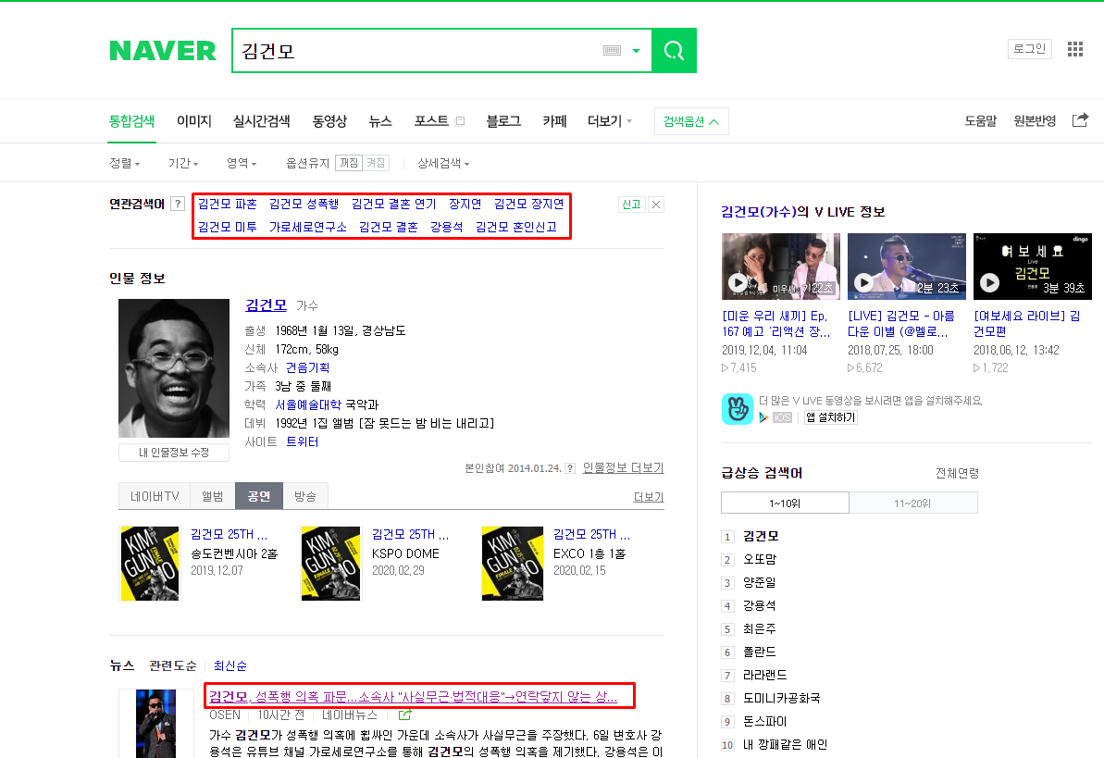Viewport: 1104px width, 758px height.
Task: Set 옵션유지 to 켜짐
Action: (376, 163)
